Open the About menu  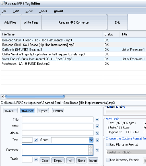pyautogui.click(x=58, y=11)
